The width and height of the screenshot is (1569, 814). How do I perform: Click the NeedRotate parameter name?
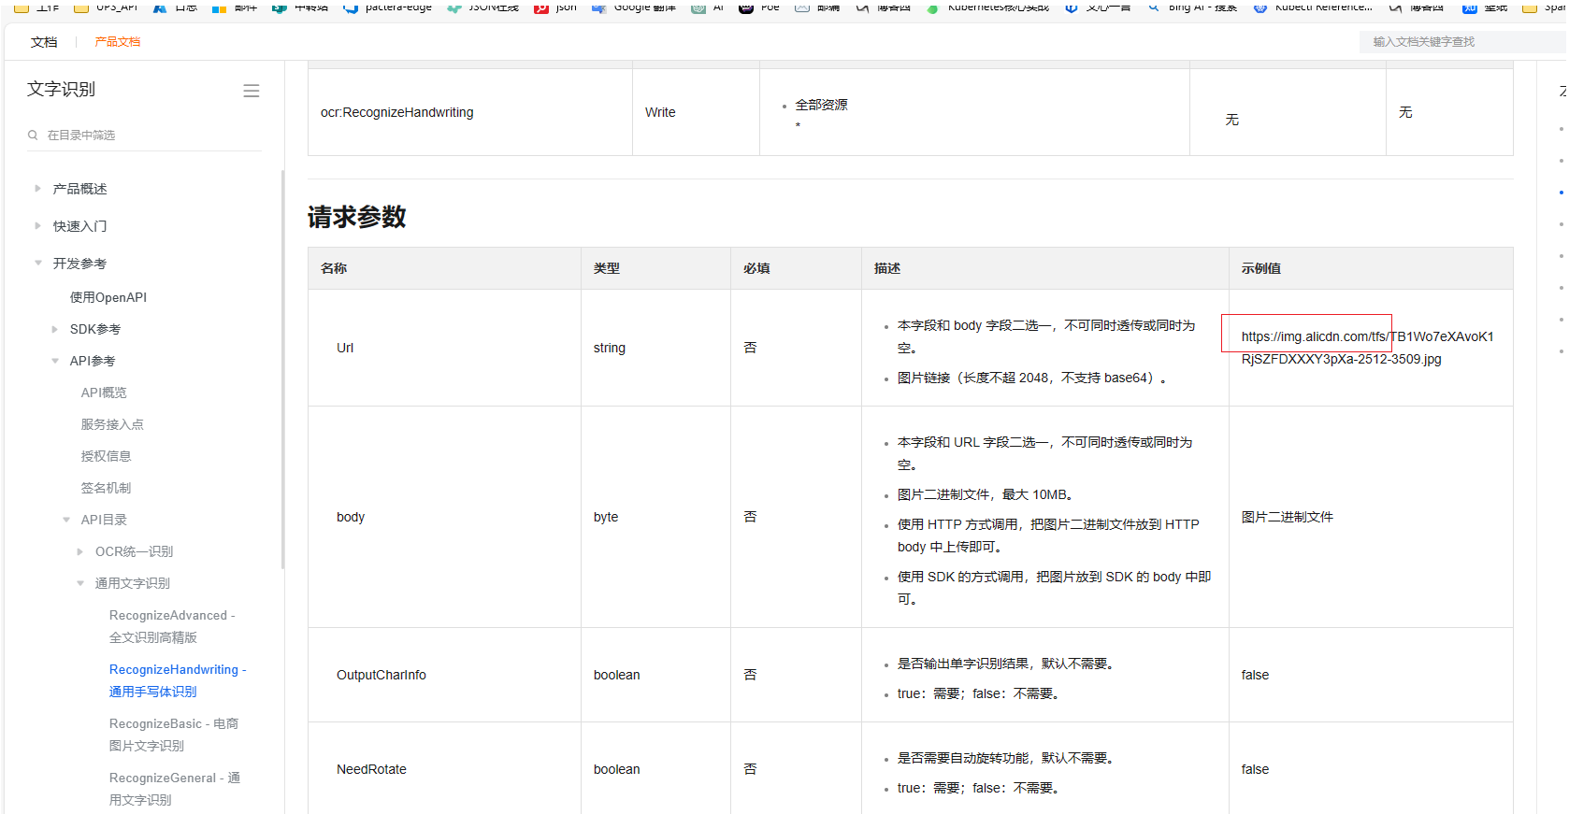tap(371, 769)
